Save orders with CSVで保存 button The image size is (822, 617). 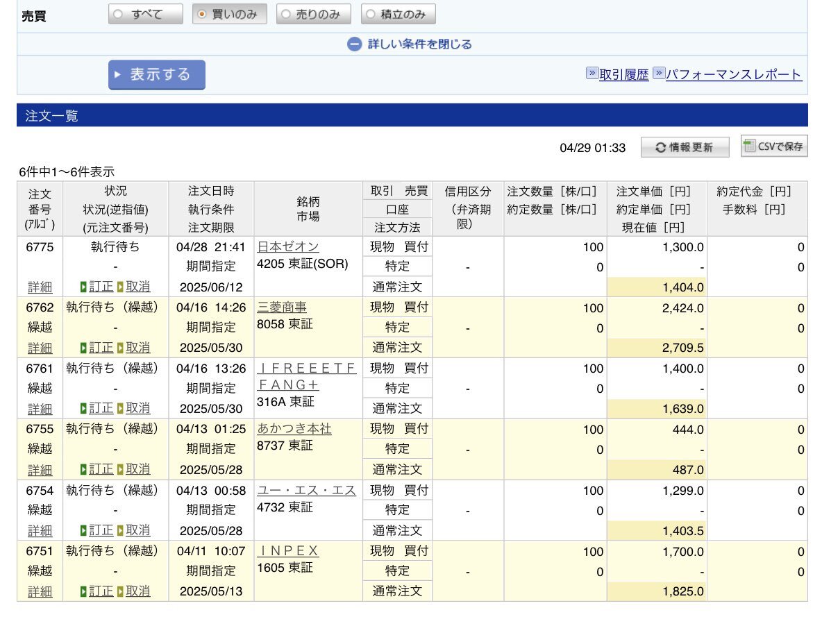[x=774, y=146]
